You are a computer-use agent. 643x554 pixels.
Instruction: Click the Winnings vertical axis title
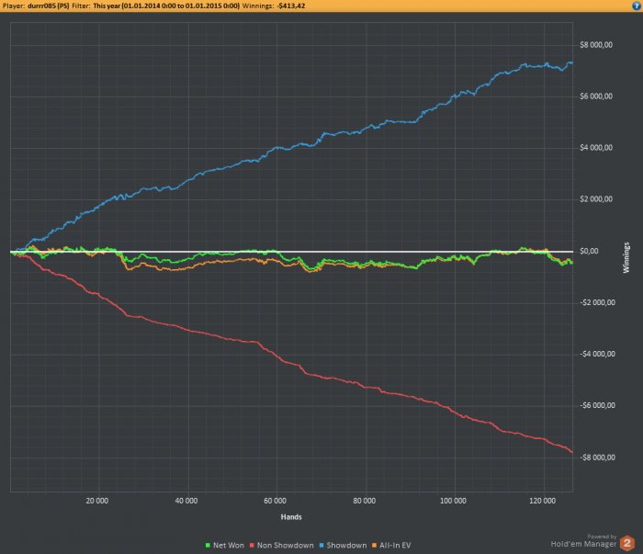click(x=626, y=257)
